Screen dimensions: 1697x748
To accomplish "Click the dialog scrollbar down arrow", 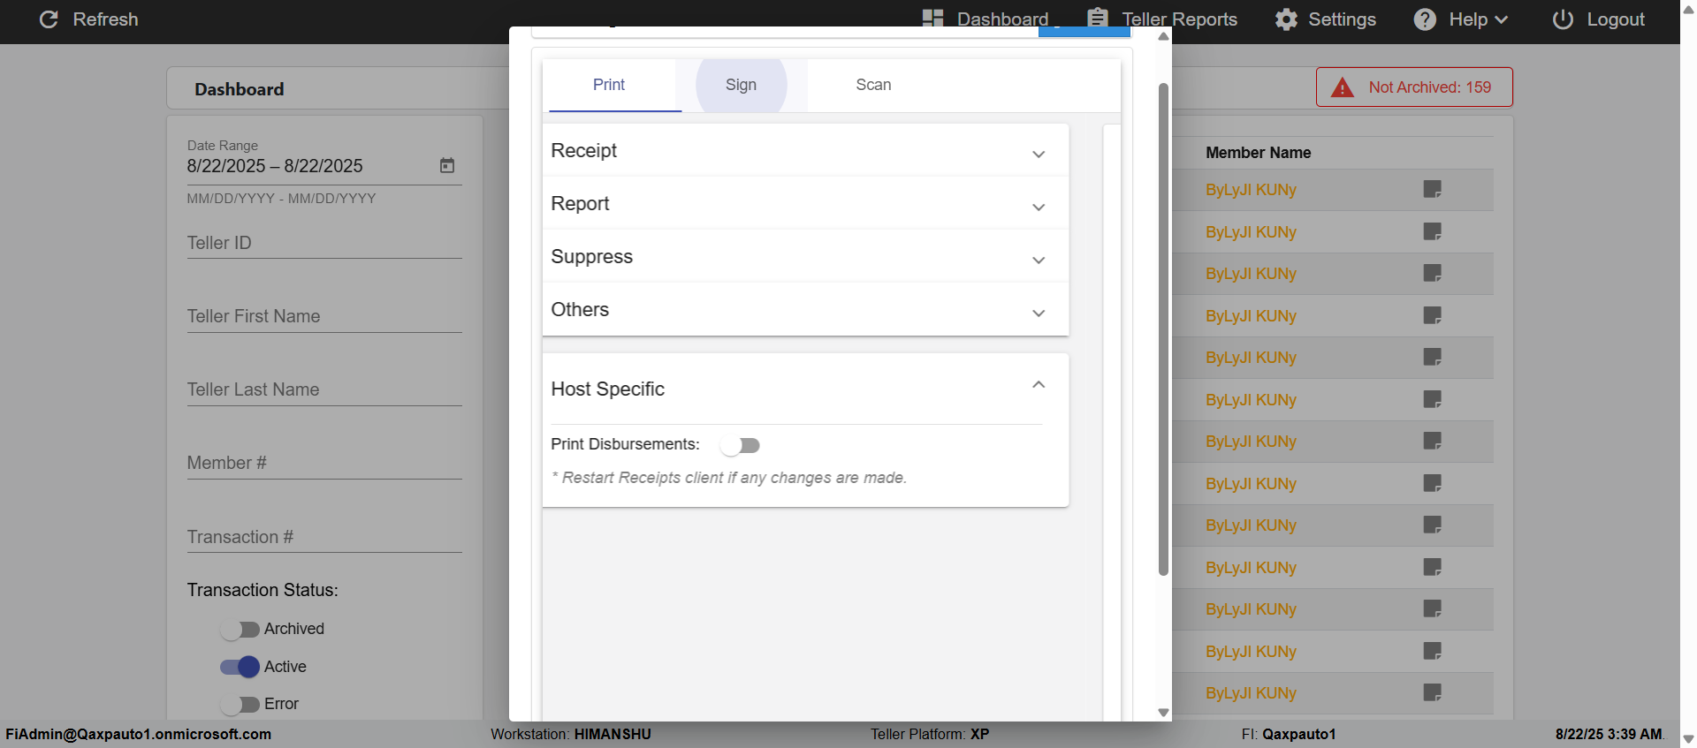I will [1163, 713].
